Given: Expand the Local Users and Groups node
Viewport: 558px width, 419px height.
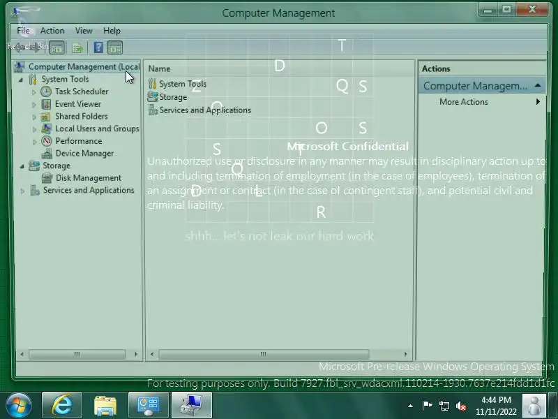Looking at the screenshot, I should pyautogui.click(x=33, y=129).
